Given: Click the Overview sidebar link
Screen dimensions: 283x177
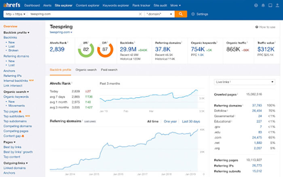Looking at the screenshot, I should coord(11,26).
